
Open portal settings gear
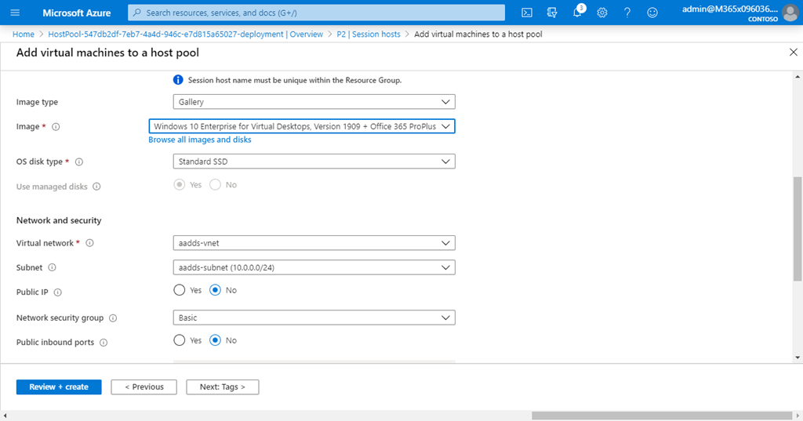pos(602,13)
